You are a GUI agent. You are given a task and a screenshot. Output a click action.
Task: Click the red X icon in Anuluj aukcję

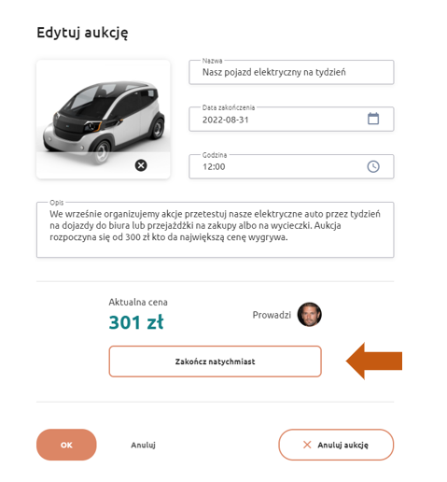(307, 445)
